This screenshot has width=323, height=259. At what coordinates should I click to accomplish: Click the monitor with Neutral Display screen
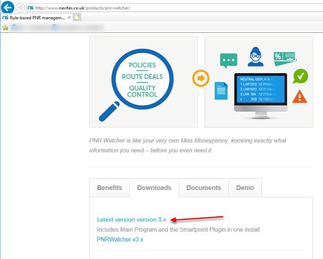(261, 96)
